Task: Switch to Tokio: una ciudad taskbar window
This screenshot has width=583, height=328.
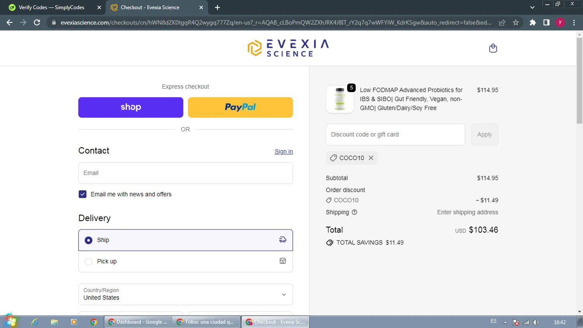Action: (206, 322)
